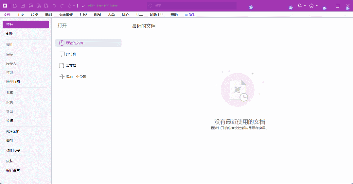Click into the 搜索 search box
The image size is (353, 184).
pos(192,6)
